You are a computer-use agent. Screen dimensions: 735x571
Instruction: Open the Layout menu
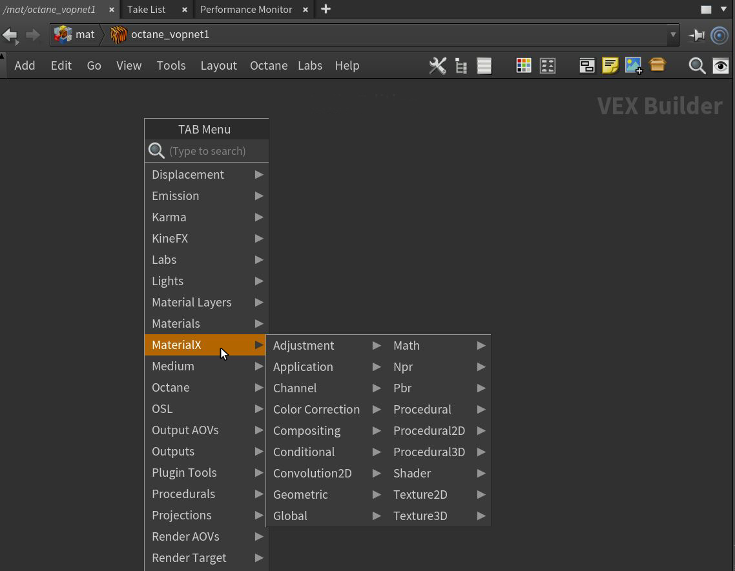[x=218, y=66]
